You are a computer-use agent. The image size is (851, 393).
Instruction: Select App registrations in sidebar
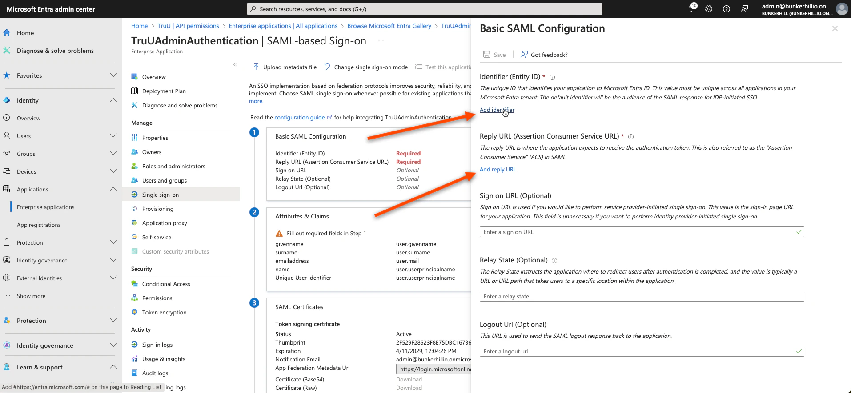coord(39,225)
